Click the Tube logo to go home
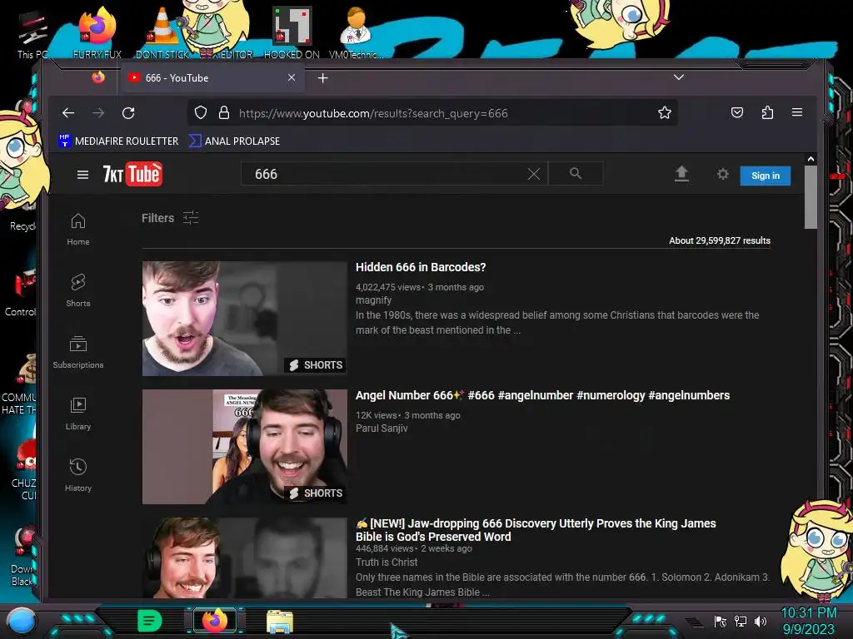This screenshot has width=853, height=639. [132, 175]
